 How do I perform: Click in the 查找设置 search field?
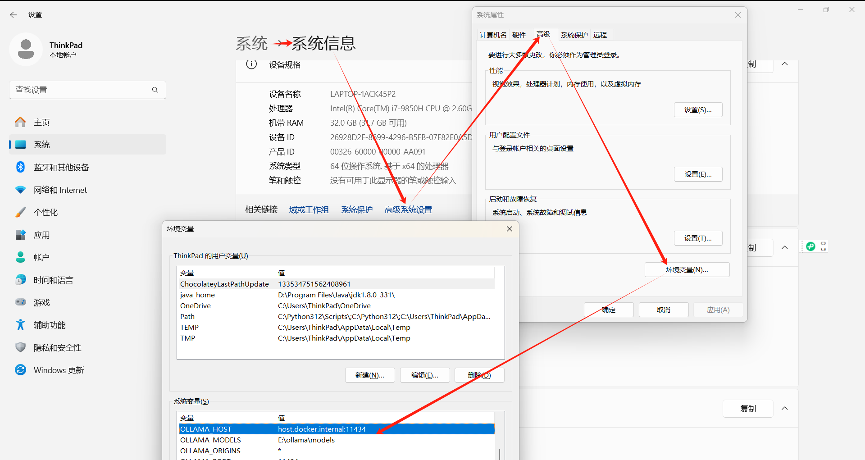(x=87, y=90)
